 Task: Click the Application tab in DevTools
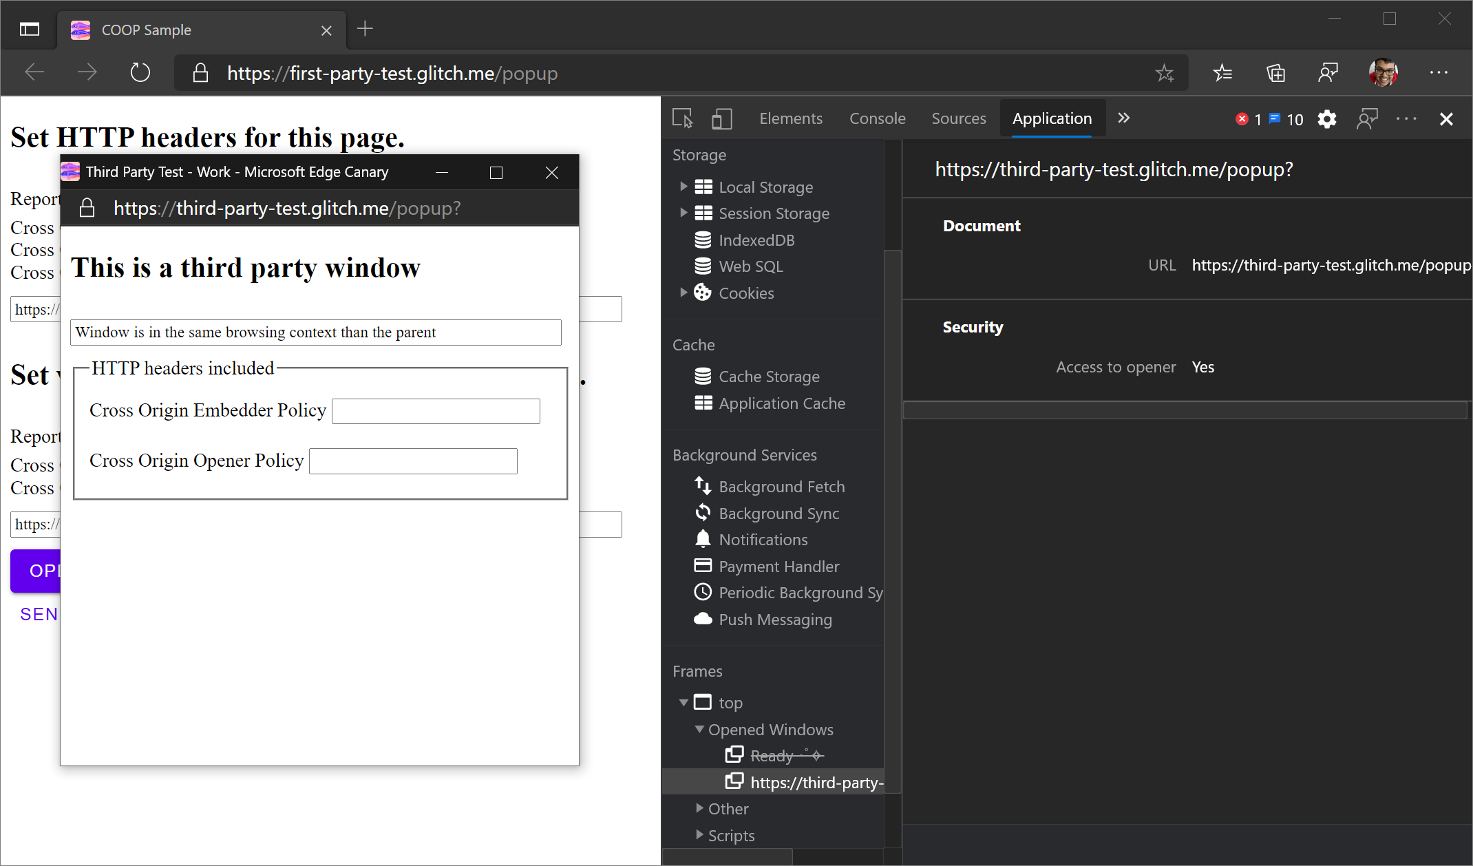pyautogui.click(x=1050, y=118)
